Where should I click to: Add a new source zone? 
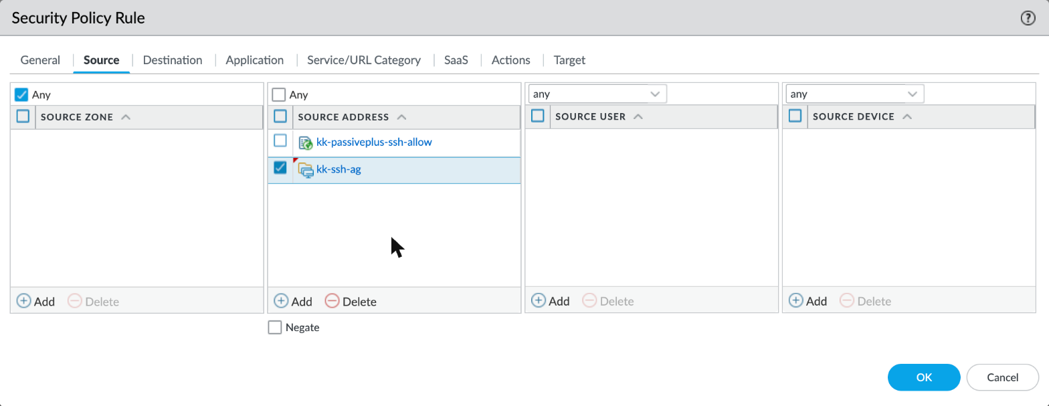[35, 302]
